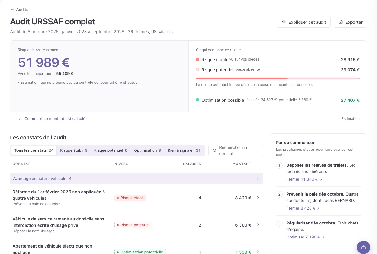This screenshot has height=254, width=377.
Task: Click the 51 989 € risk amount
Action: click(44, 62)
